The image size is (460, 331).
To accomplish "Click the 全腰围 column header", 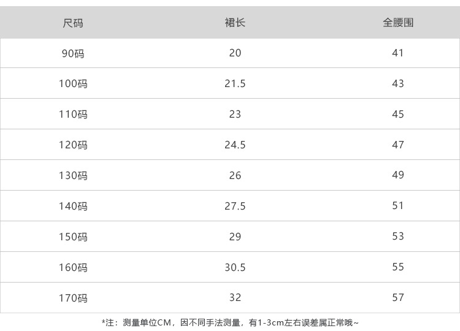I will [398, 23].
